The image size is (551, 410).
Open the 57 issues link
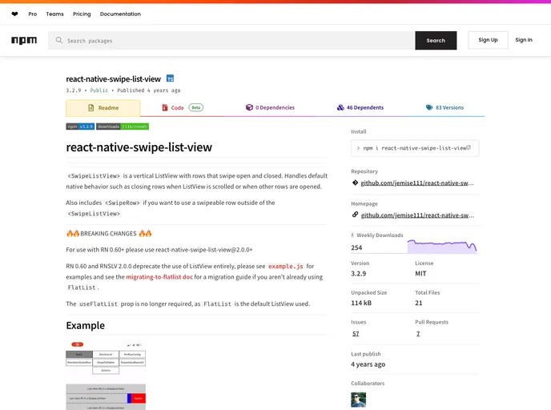(356, 334)
